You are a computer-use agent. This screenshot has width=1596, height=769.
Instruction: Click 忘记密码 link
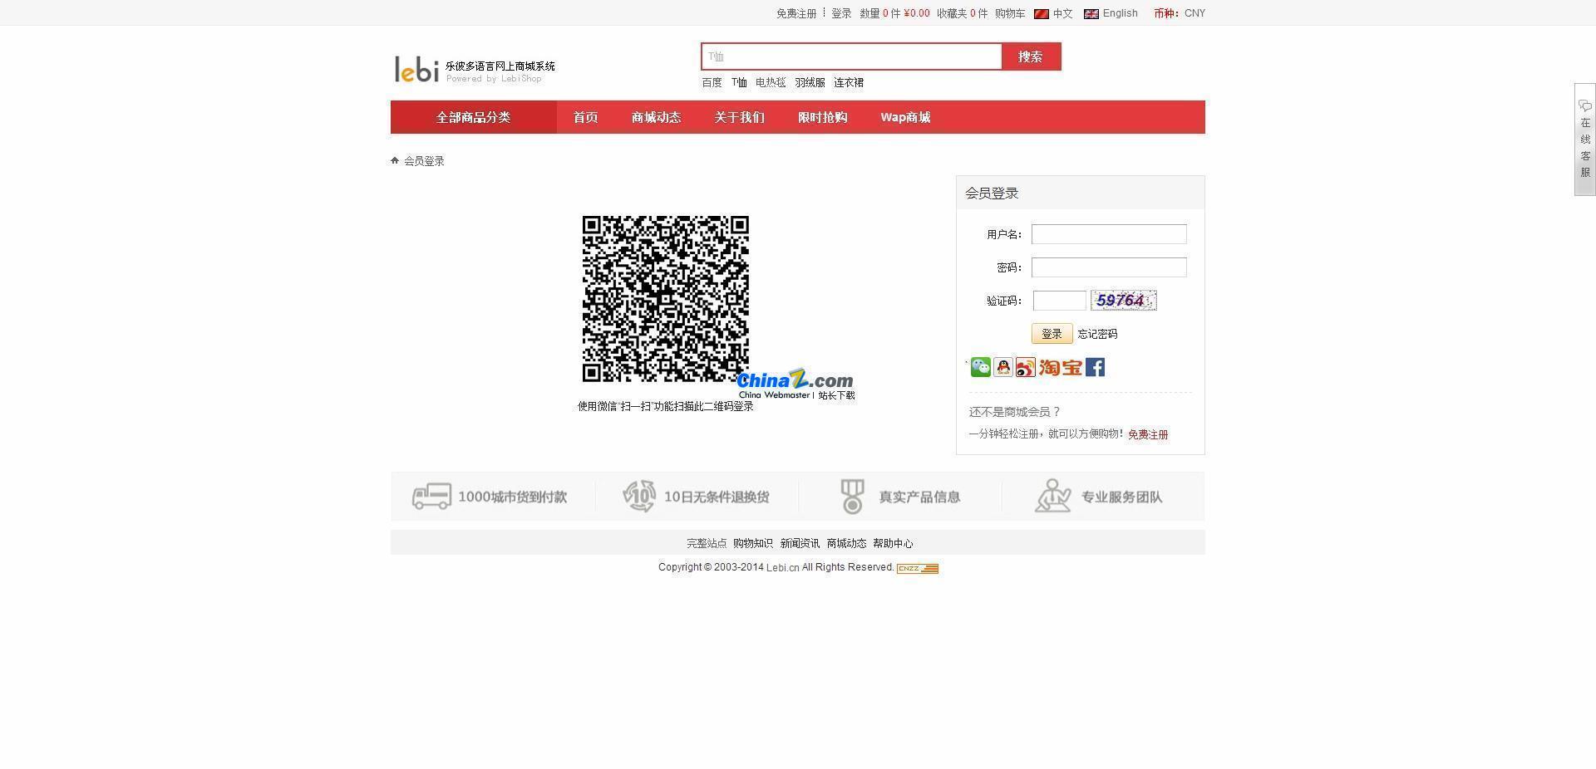tap(1098, 334)
